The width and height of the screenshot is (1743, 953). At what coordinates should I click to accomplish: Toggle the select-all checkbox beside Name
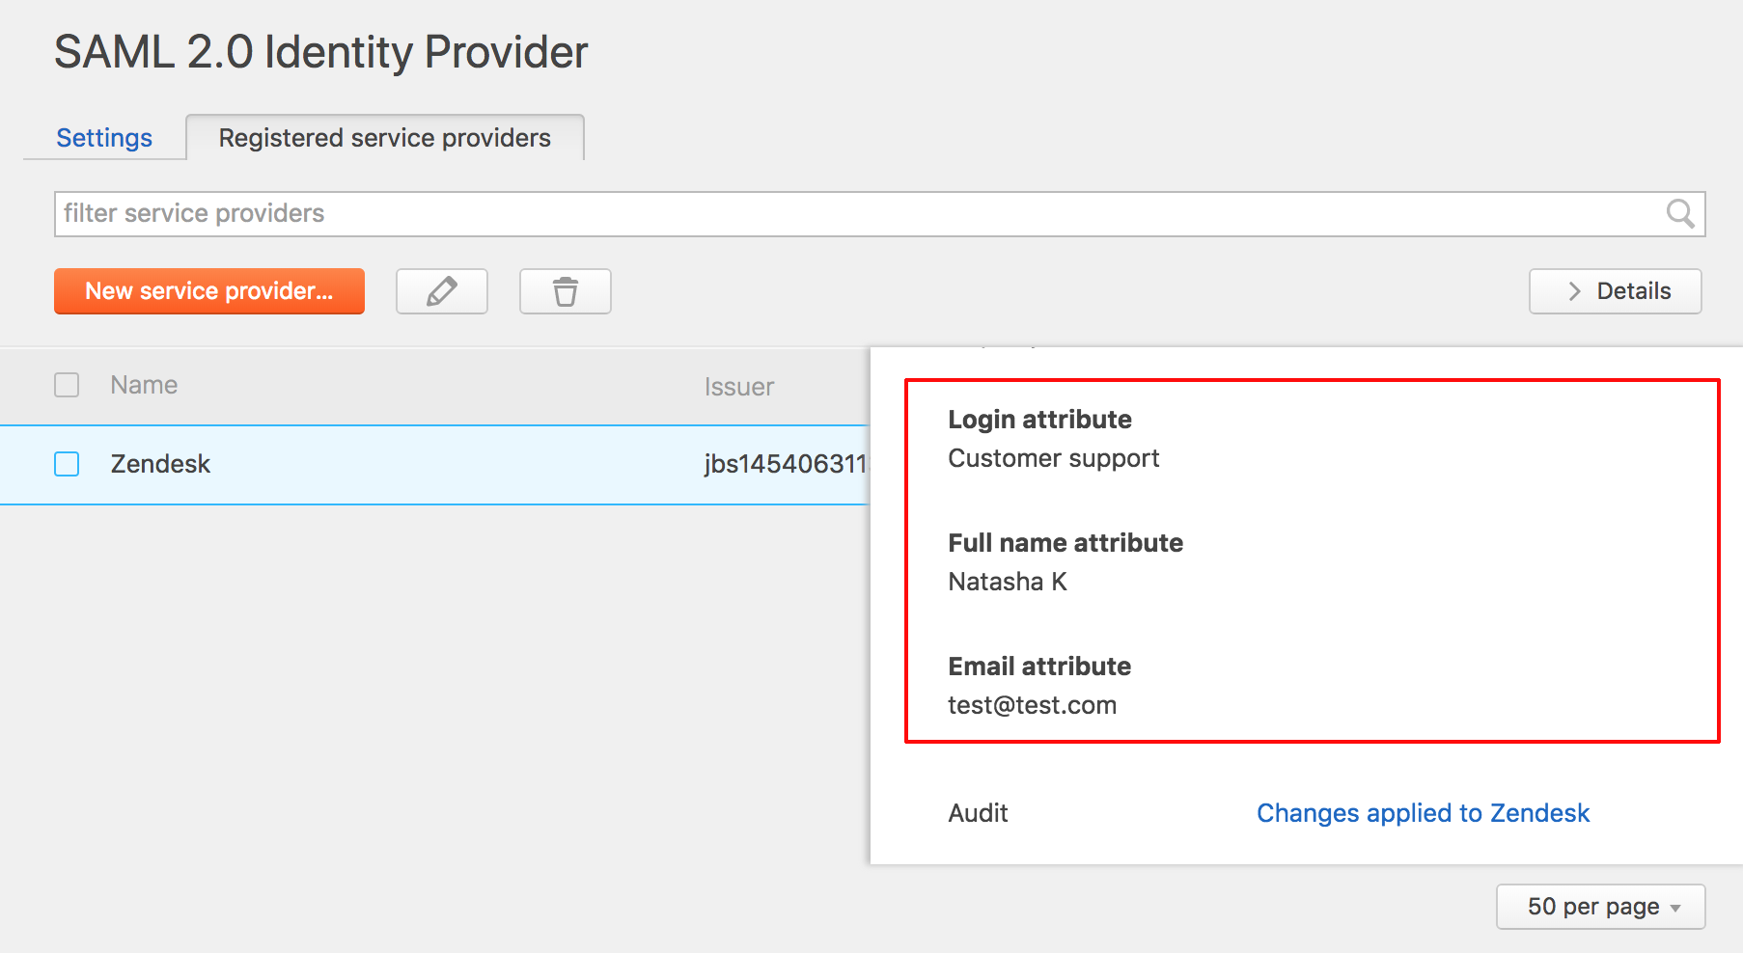[67, 385]
